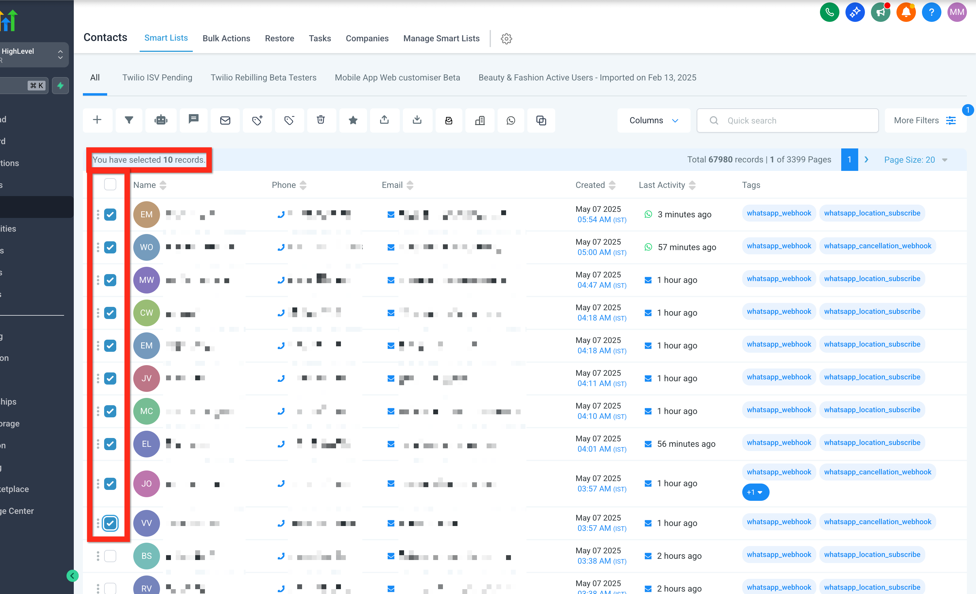The height and width of the screenshot is (594, 976).
Task: Switch to the Bulk Actions tab
Action: click(226, 39)
